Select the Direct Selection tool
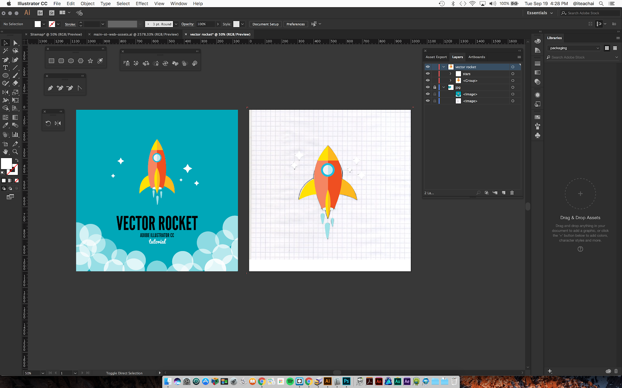622x388 pixels. point(16,43)
